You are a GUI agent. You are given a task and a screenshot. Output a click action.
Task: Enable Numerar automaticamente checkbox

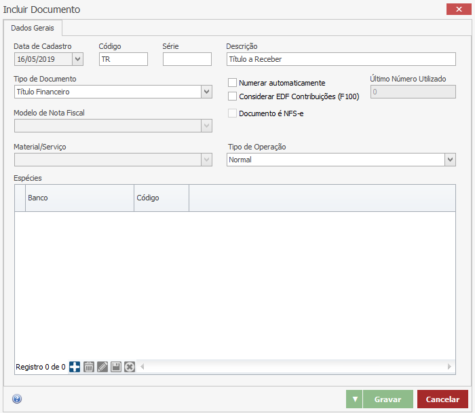point(233,83)
